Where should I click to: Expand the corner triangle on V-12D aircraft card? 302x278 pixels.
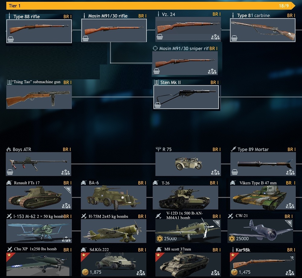[x=217, y=223]
